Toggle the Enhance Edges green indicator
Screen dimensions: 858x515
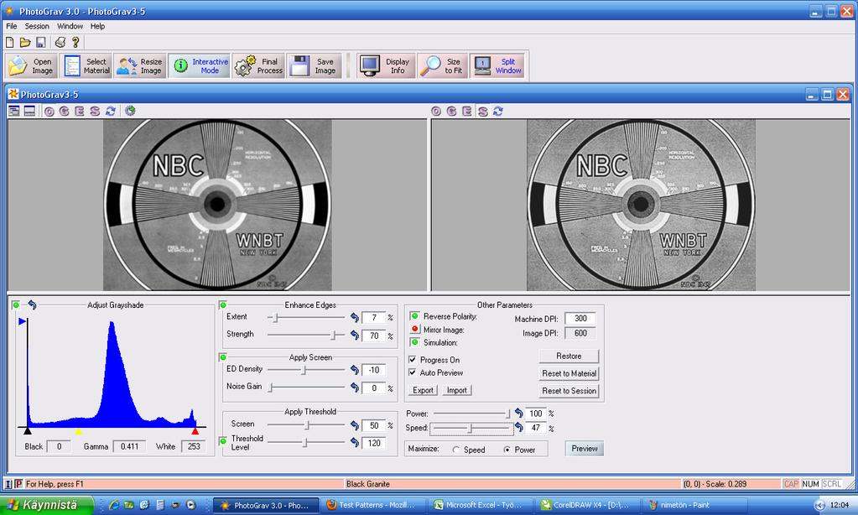click(223, 304)
